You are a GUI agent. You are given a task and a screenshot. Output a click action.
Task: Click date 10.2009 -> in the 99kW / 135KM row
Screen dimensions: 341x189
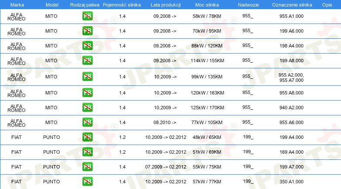(165, 77)
